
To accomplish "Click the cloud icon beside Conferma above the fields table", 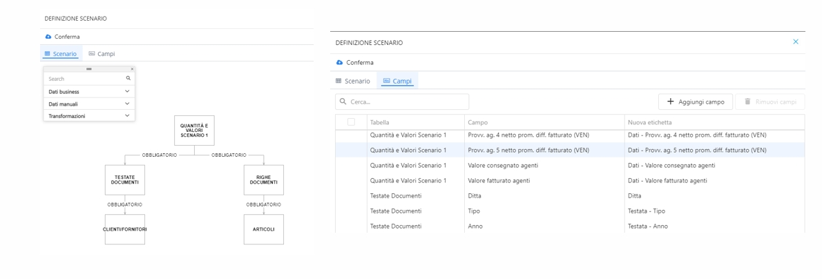I will [x=339, y=62].
